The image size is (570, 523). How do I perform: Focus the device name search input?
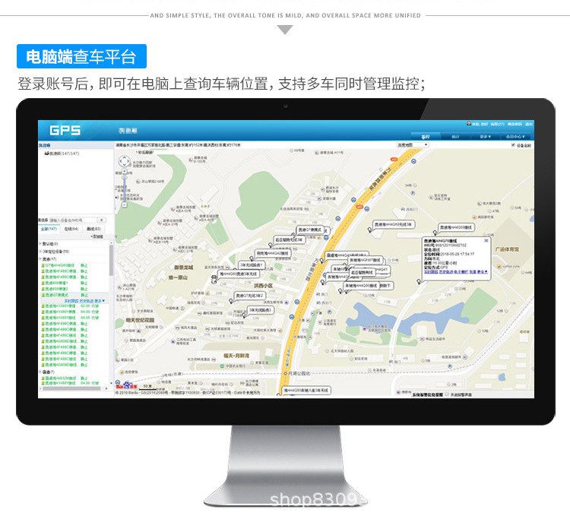coord(74,220)
